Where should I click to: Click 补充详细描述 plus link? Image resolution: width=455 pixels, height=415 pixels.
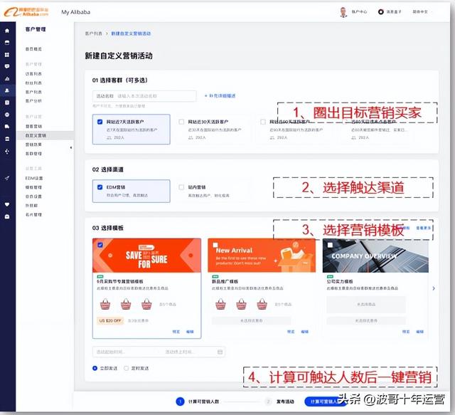[x=220, y=95]
